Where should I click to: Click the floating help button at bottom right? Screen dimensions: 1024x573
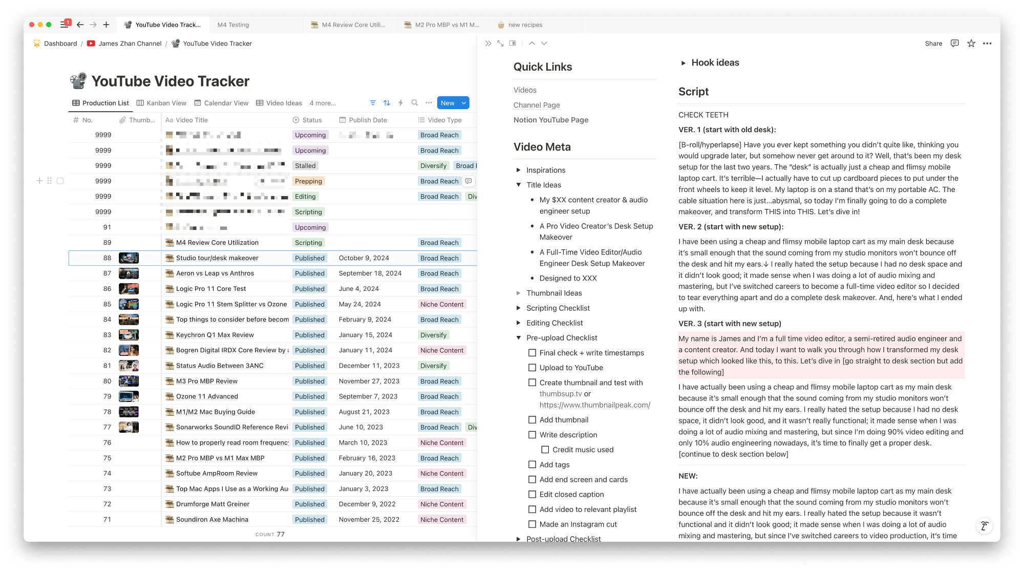(984, 526)
